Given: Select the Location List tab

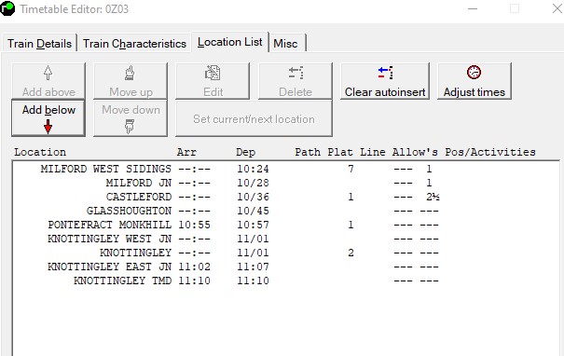Looking at the screenshot, I should [230, 42].
